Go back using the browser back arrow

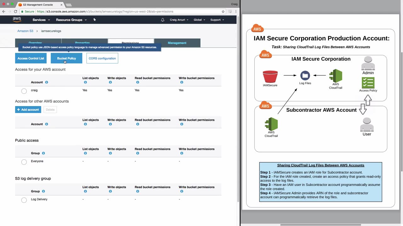(x=4, y=11)
